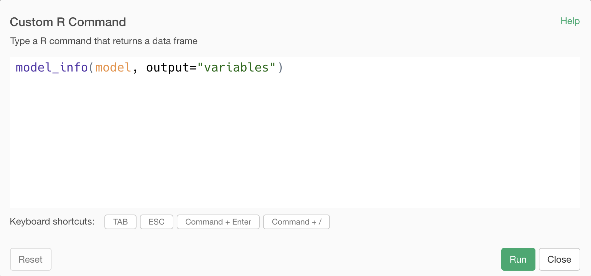Click the ESC keyboard shortcut badge
Image resolution: width=591 pixels, height=276 pixels.
click(157, 222)
